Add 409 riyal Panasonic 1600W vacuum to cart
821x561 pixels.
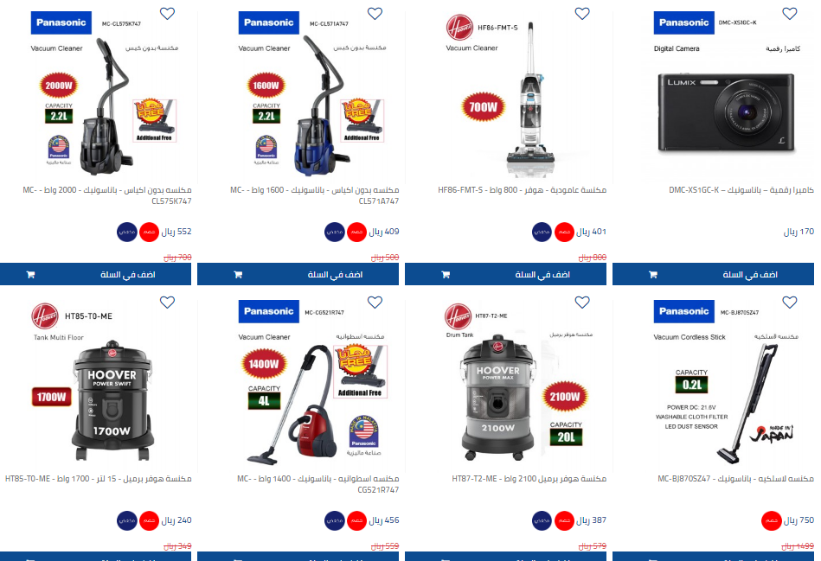298,274
